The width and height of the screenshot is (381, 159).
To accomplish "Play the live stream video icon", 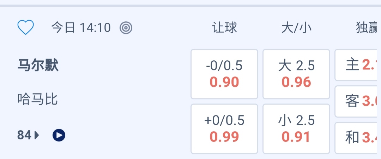I will [59, 135].
